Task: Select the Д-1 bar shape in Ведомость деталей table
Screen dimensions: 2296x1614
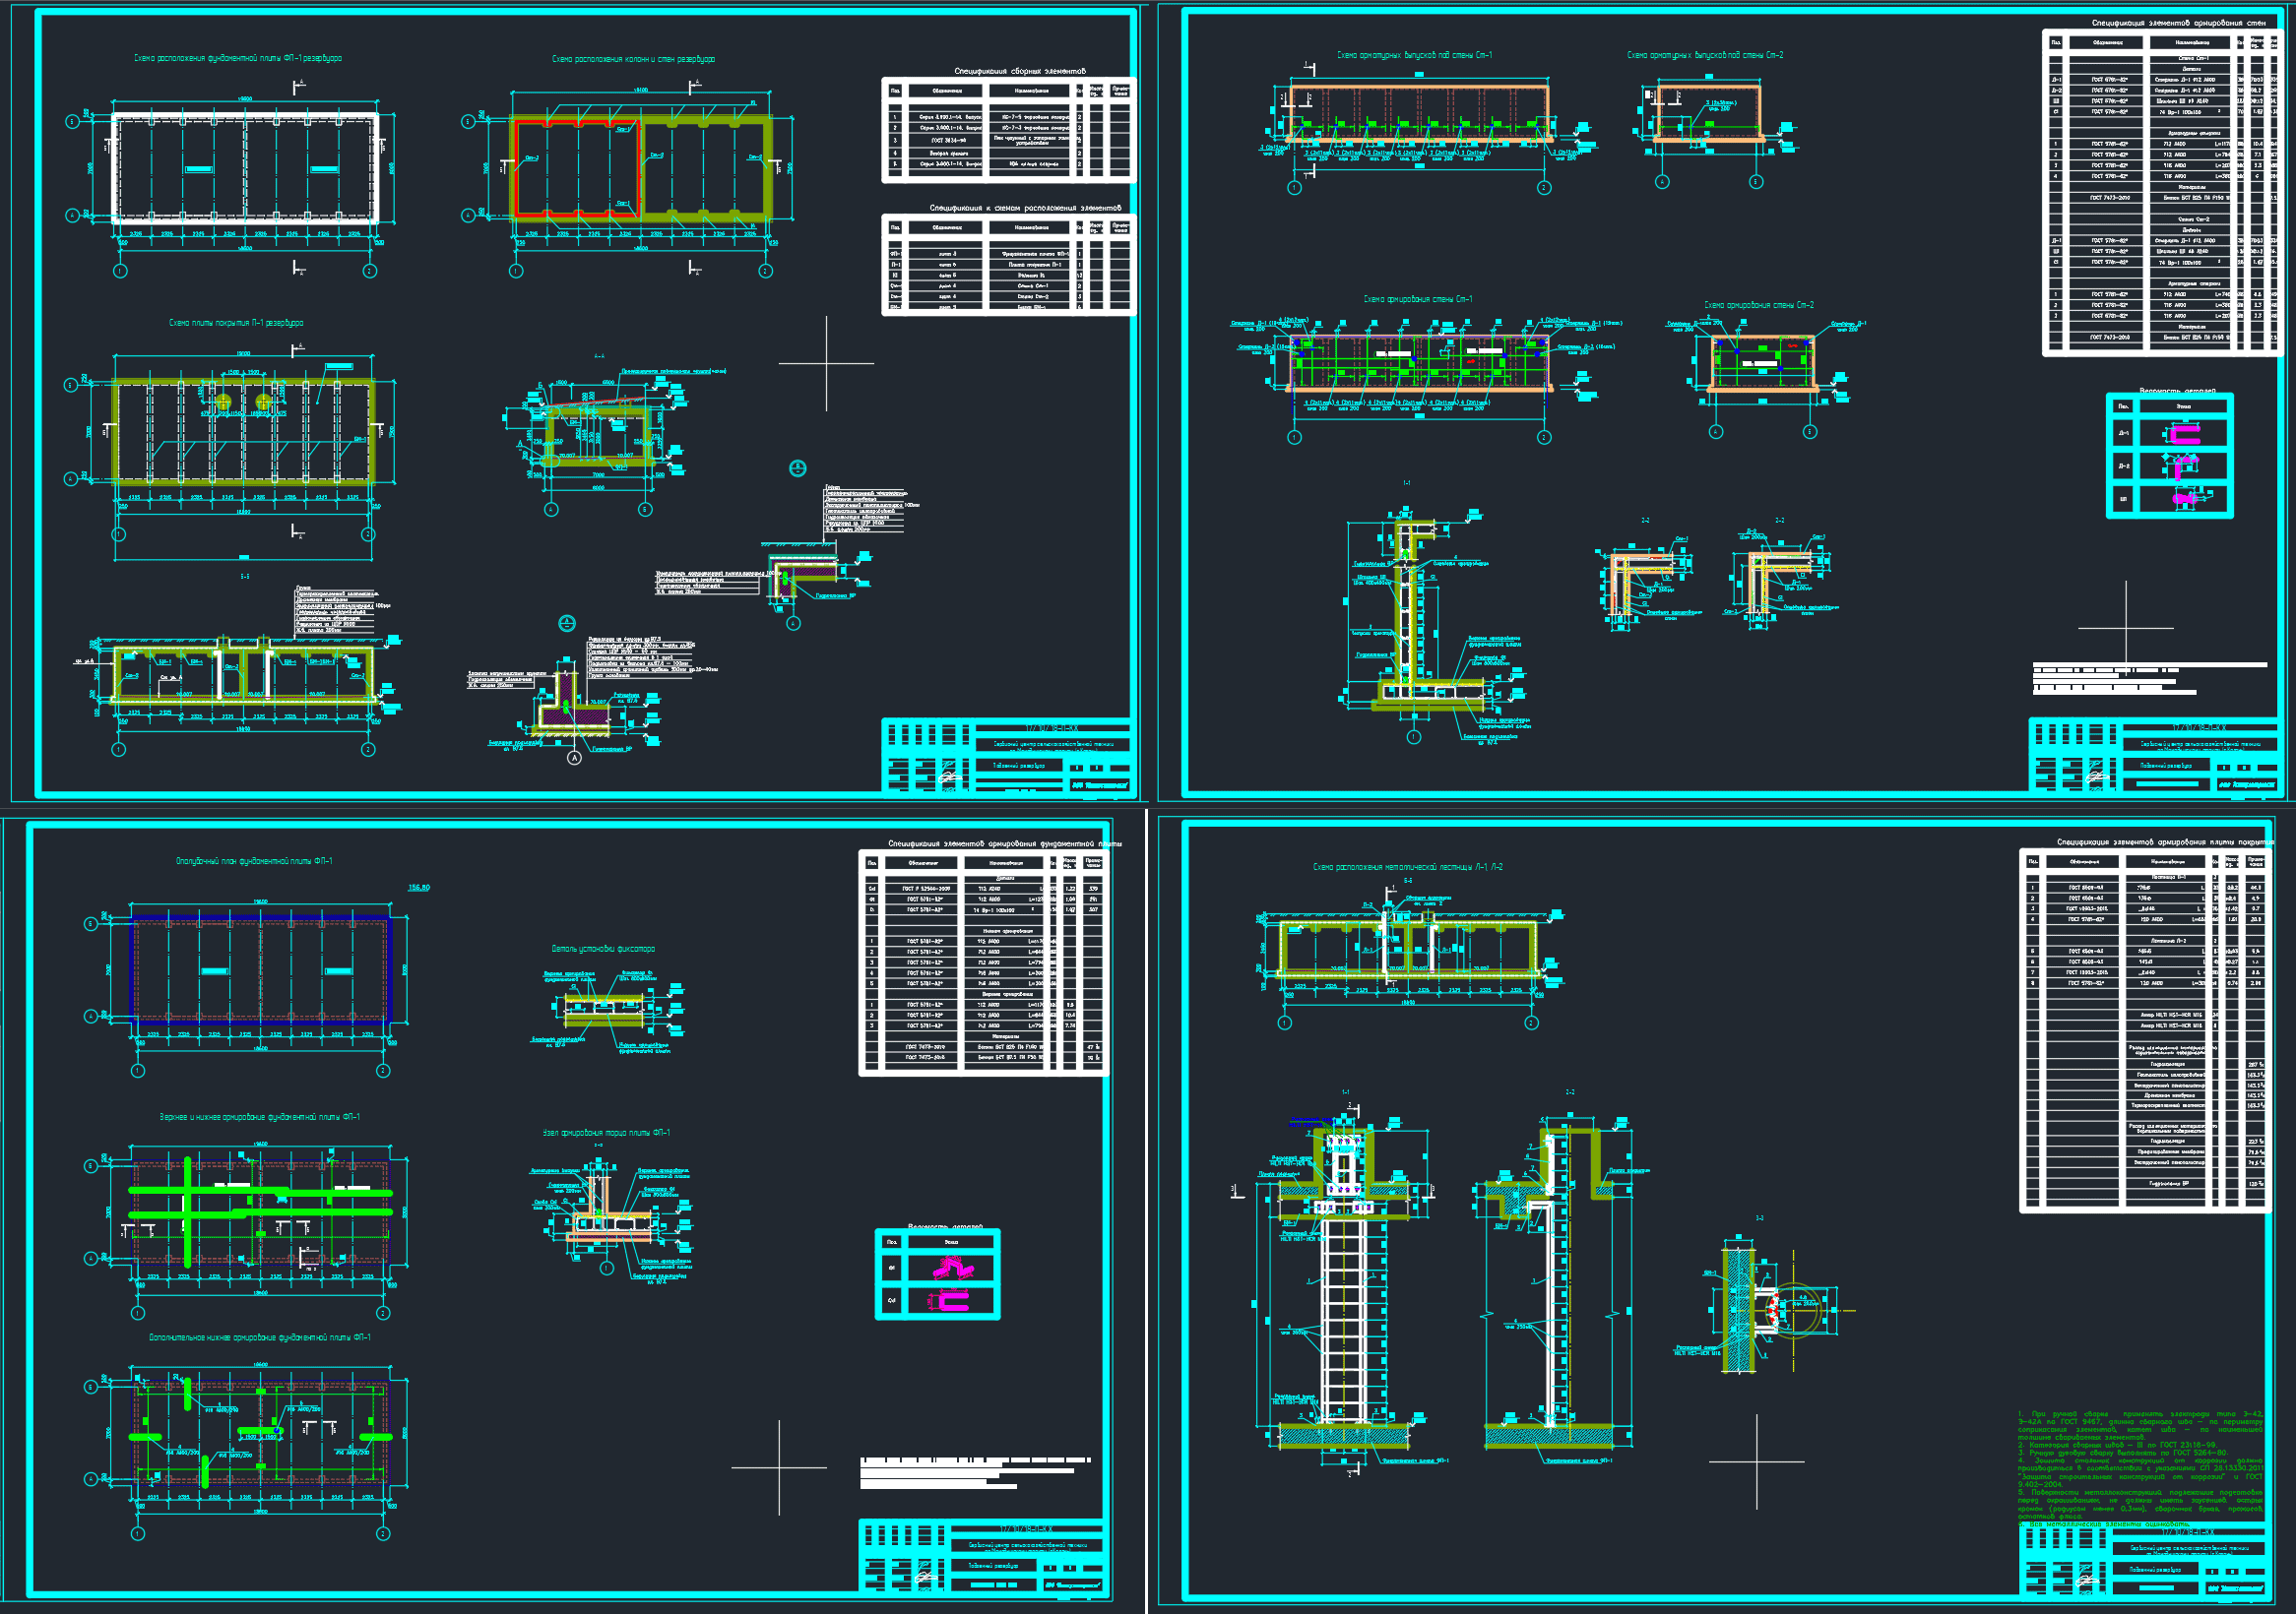Action: (x=2184, y=434)
